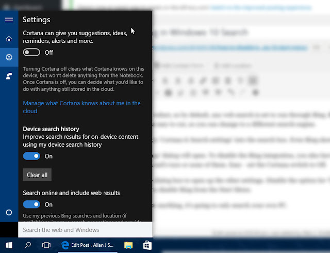The height and width of the screenshot is (253, 330).
Task: Click the Search online and include web results label
Action: 71,193
